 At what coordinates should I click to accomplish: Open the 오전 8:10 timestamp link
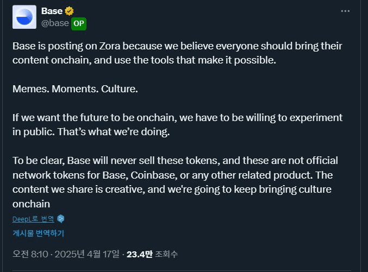(x=30, y=254)
